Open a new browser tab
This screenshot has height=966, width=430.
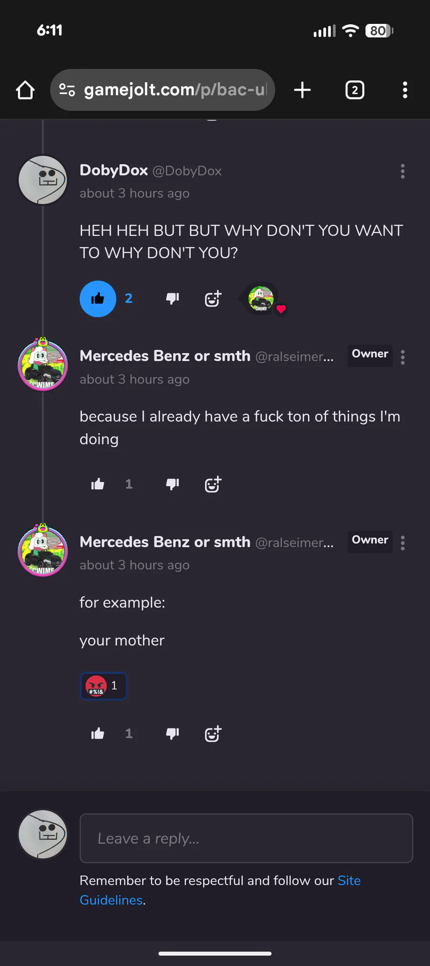(302, 90)
